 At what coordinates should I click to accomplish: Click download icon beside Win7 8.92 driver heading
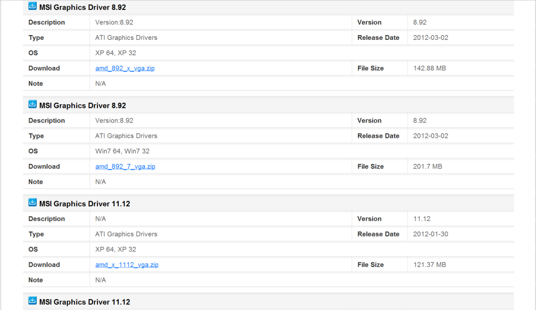[x=32, y=104]
